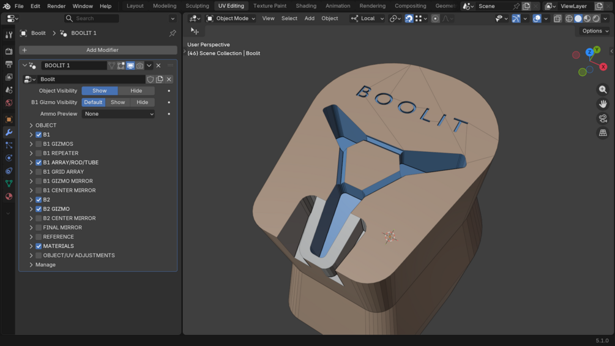Click the Blender logo menu icon

[7, 6]
